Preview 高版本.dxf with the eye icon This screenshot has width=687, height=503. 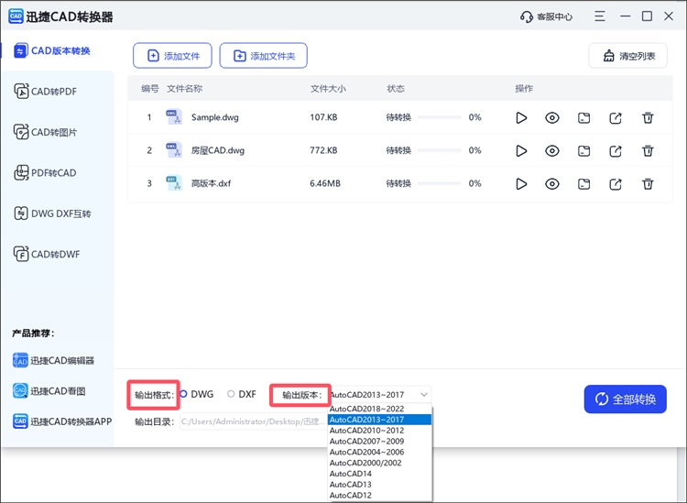click(x=552, y=183)
